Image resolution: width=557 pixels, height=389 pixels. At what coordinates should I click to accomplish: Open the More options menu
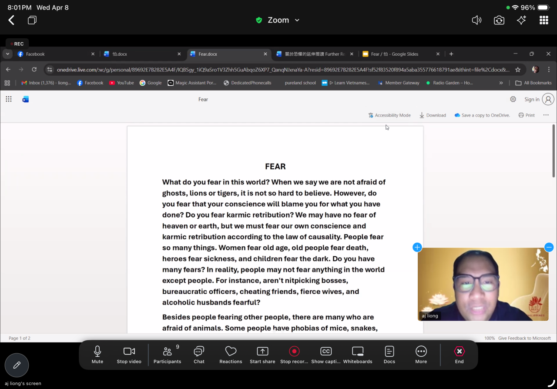421,355
